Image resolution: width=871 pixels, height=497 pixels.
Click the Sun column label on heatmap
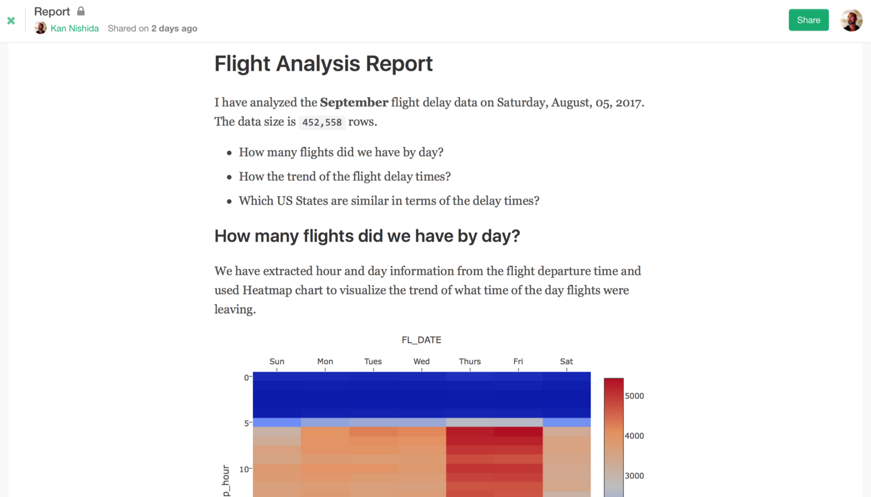coord(277,362)
